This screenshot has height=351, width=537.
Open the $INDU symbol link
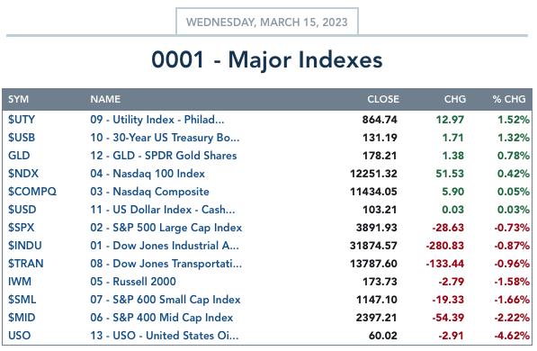(25, 246)
